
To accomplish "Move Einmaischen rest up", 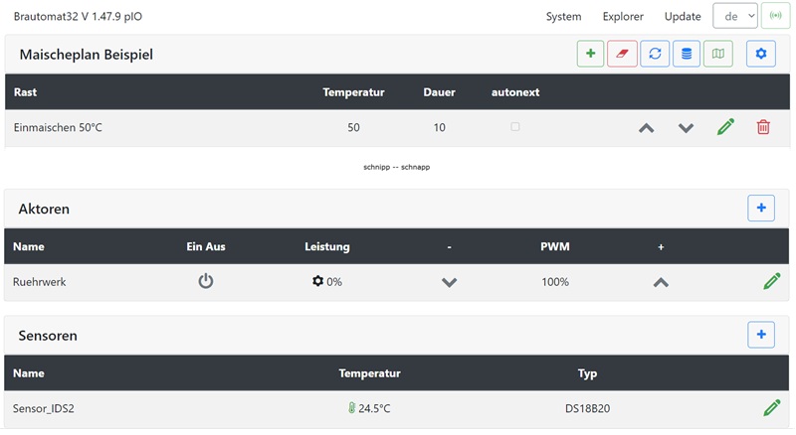I will click(647, 128).
